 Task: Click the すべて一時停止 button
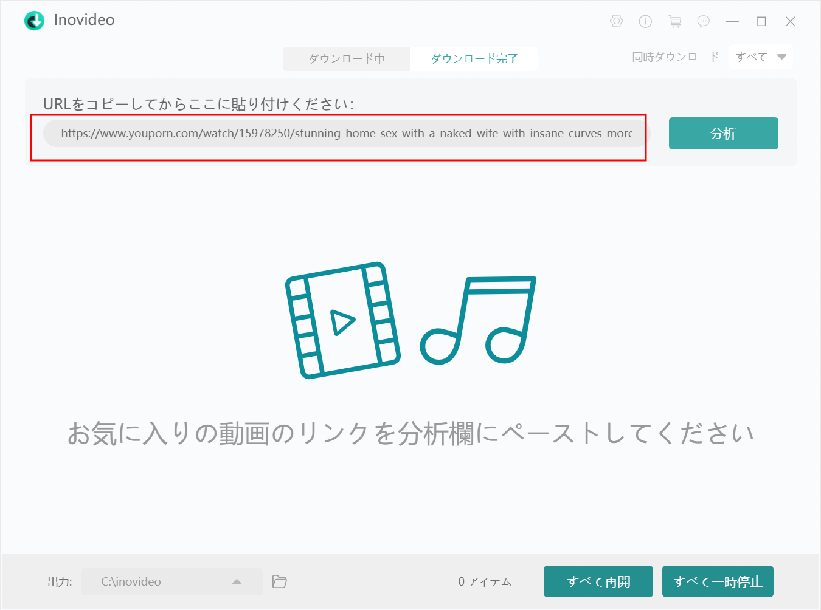718,581
